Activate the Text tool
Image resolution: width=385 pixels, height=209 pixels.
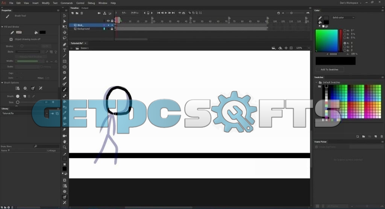pyautogui.click(x=65, y=50)
